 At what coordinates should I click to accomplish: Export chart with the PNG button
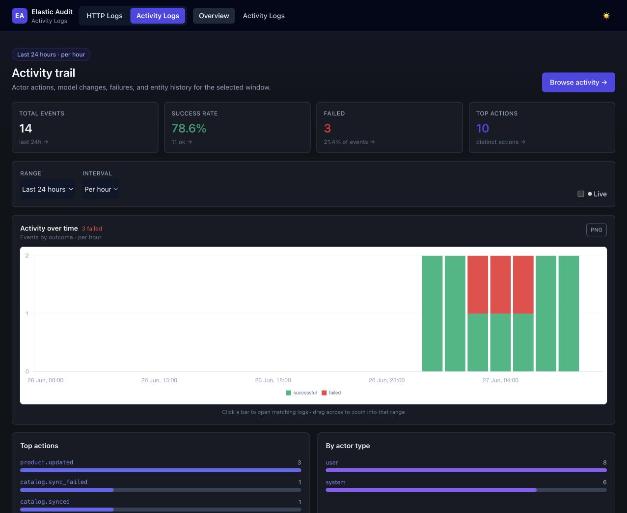click(597, 230)
